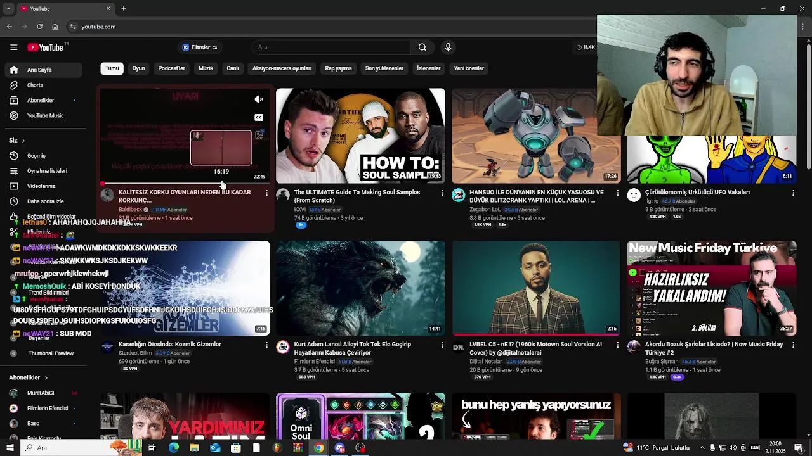
Task: Click the Chrome home button
Action: (55, 27)
